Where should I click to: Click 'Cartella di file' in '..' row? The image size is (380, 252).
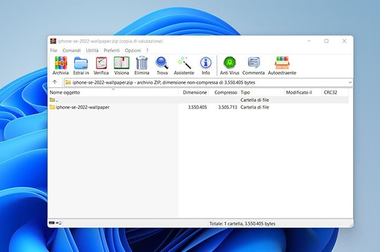pos(255,100)
